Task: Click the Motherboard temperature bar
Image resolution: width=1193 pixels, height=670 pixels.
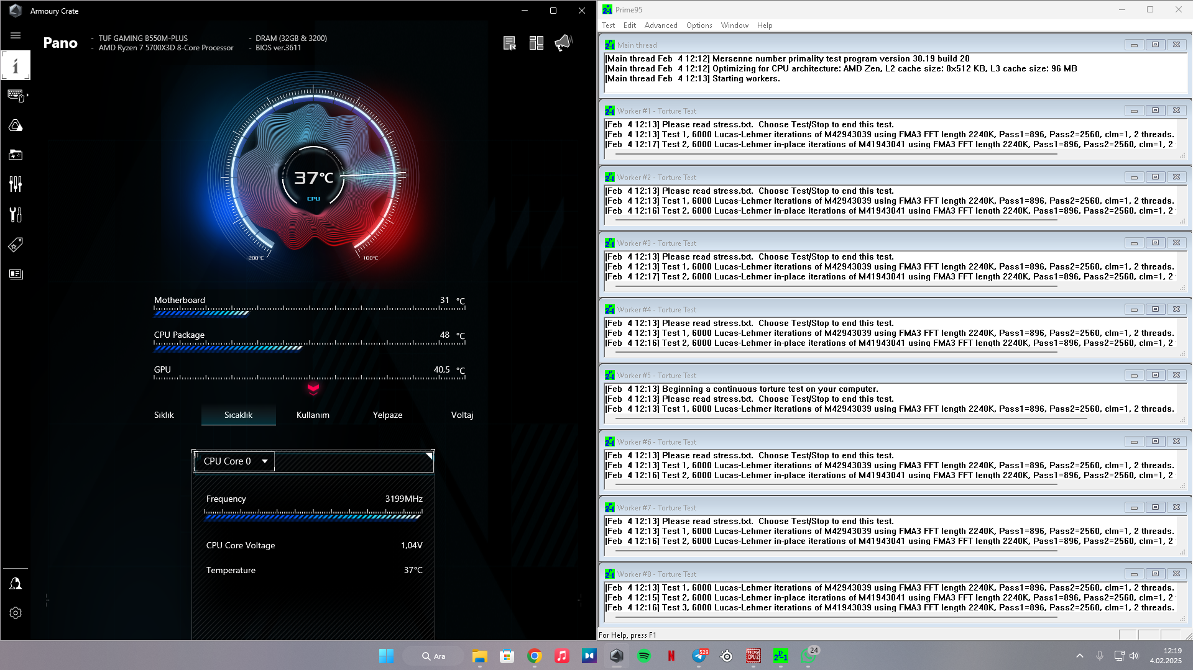Action: [x=310, y=311]
